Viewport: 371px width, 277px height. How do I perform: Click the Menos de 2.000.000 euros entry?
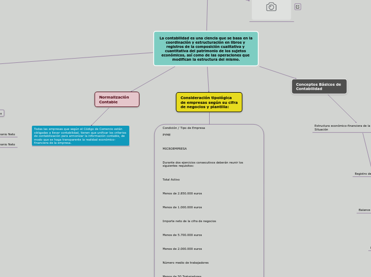point(182,249)
